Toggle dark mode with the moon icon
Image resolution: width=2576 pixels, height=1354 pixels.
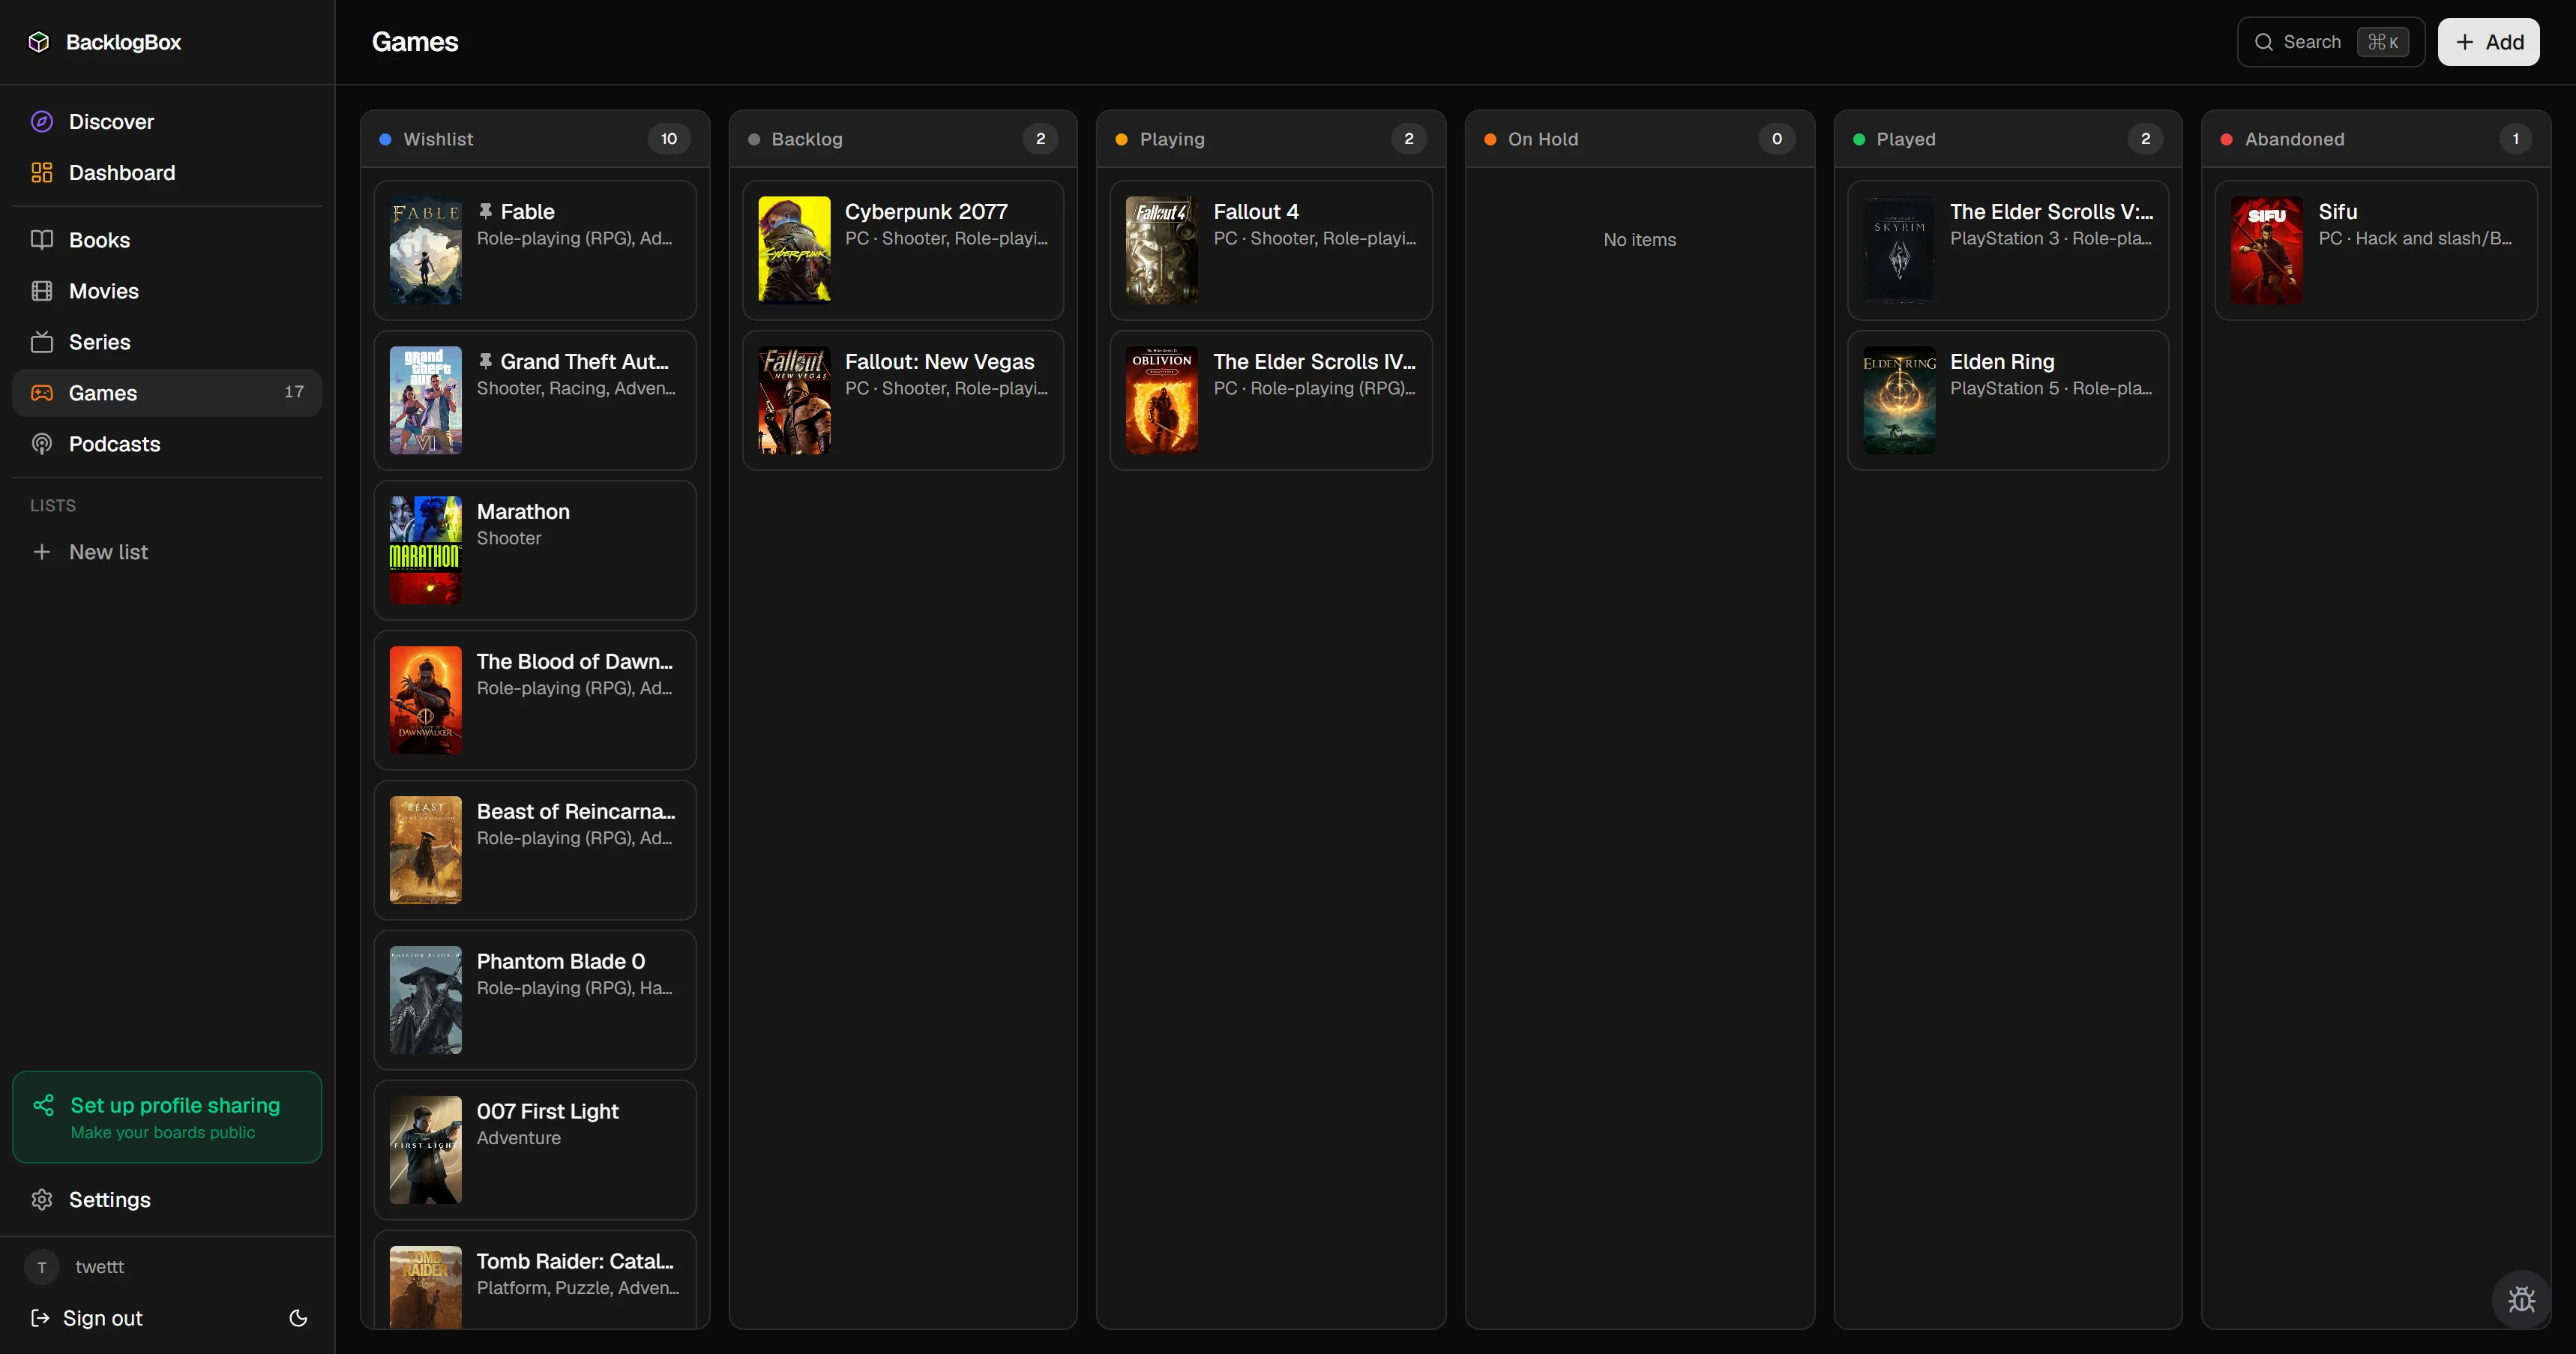tap(298, 1318)
